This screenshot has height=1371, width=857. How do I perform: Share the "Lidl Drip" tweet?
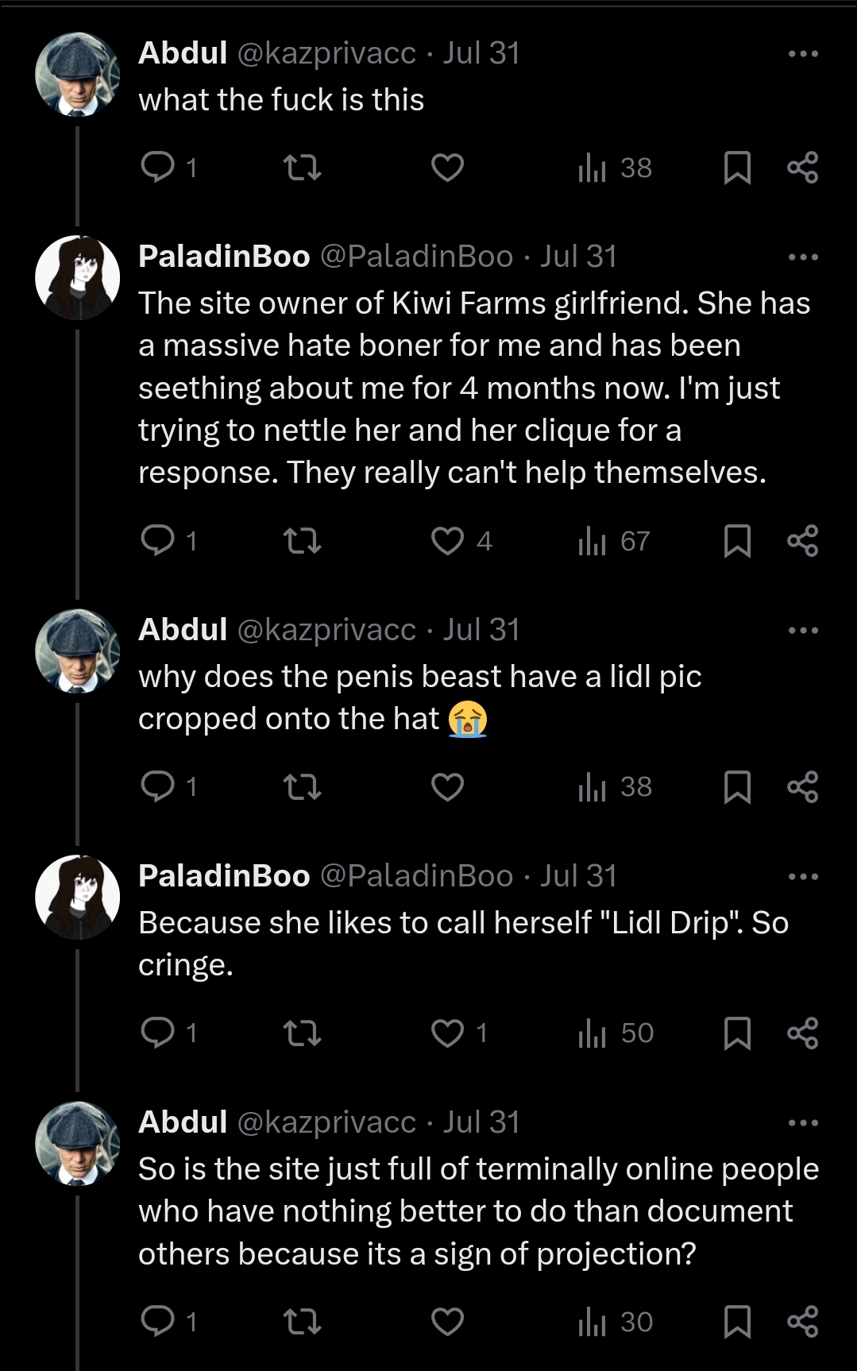pyautogui.click(x=802, y=1033)
